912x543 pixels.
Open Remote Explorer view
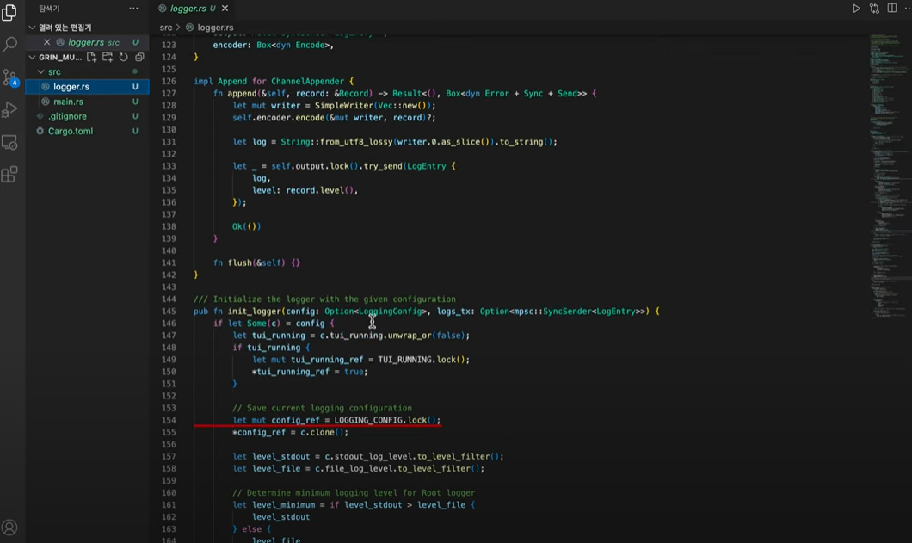pos(9,142)
